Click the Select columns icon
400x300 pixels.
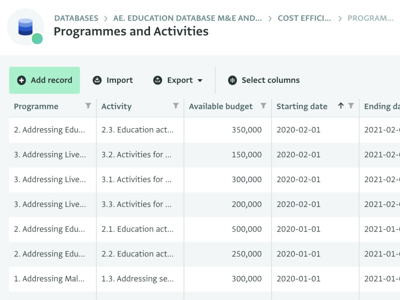[232, 80]
